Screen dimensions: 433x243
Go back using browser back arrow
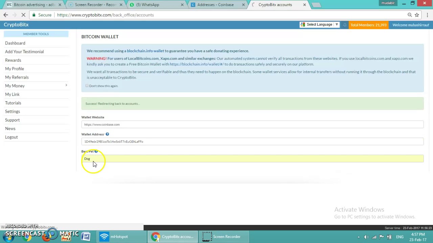click(5, 15)
